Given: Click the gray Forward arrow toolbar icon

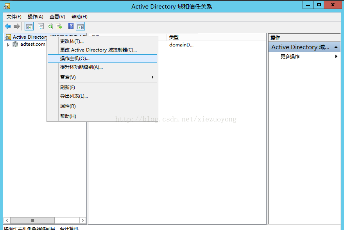Looking at the screenshot, I should pyautogui.click(x=17, y=27).
